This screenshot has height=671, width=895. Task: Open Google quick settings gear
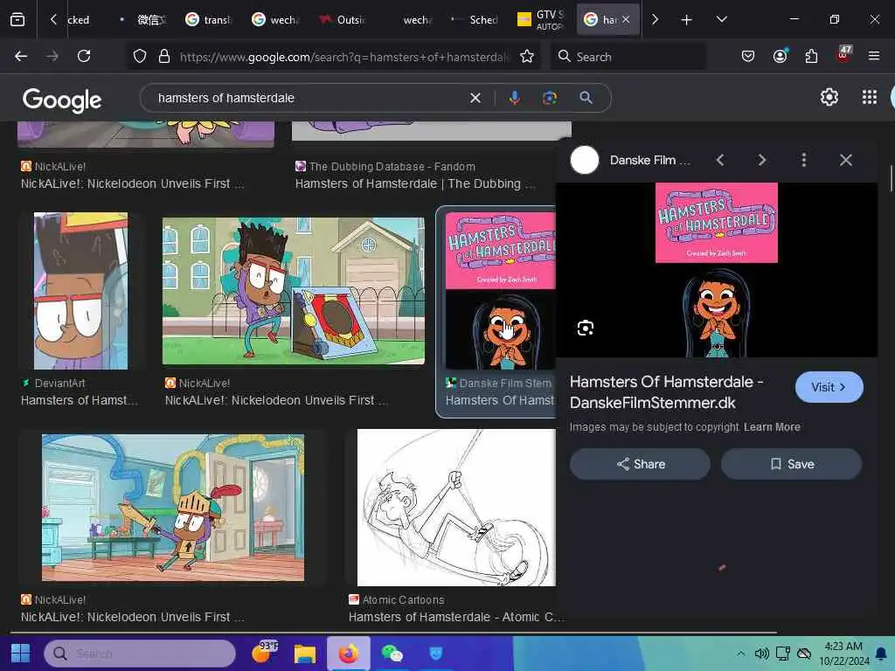(829, 98)
